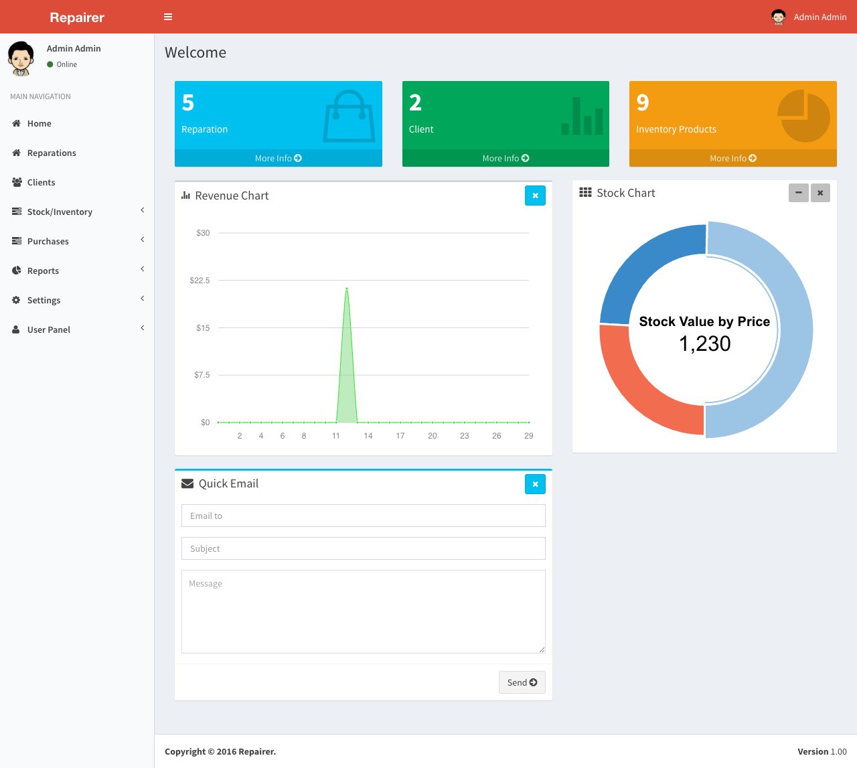Click inside the Subject input field

click(x=363, y=548)
